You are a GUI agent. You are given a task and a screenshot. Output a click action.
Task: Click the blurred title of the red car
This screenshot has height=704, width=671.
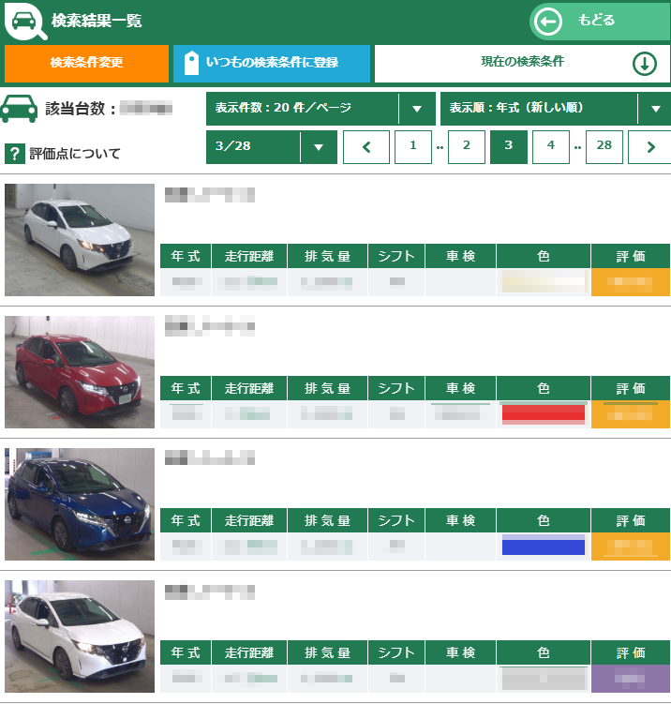coord(210,326)
